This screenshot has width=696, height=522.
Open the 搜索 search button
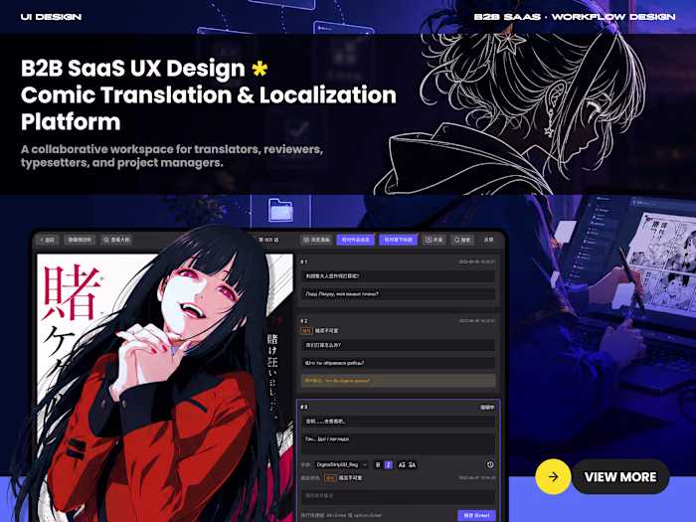click(x=462, y=240)
